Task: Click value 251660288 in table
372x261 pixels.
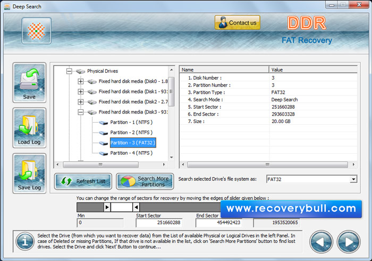Action: 283,107
